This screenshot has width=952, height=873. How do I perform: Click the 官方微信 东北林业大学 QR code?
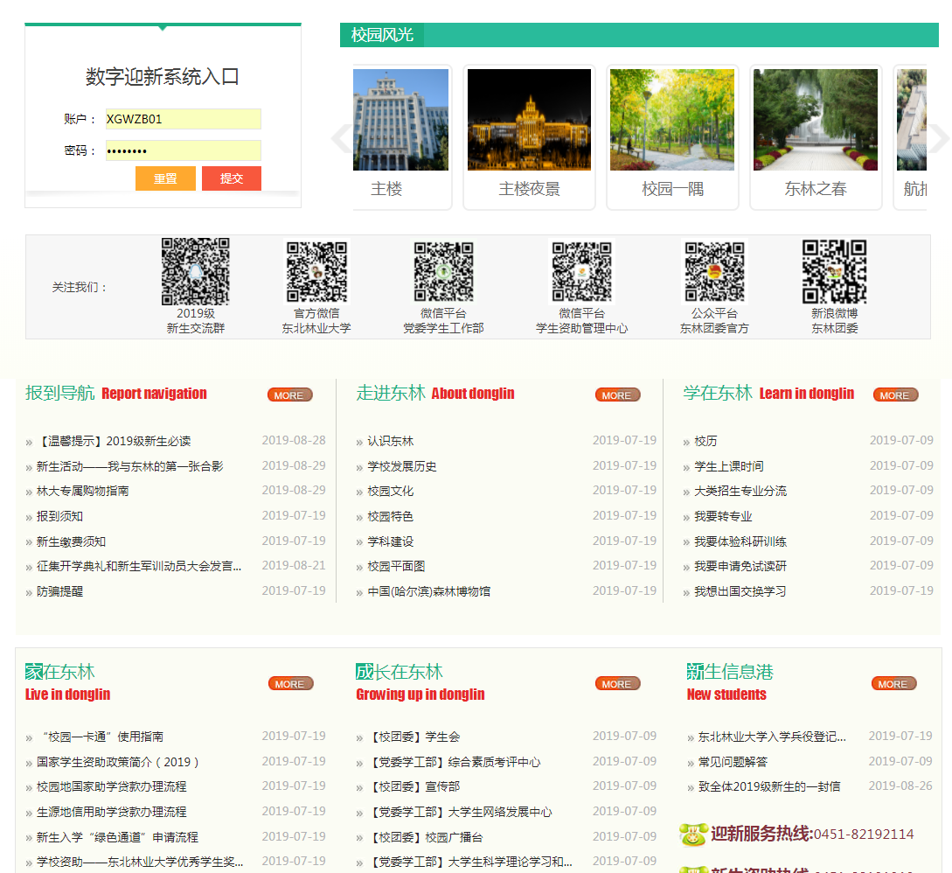[316, 271]
